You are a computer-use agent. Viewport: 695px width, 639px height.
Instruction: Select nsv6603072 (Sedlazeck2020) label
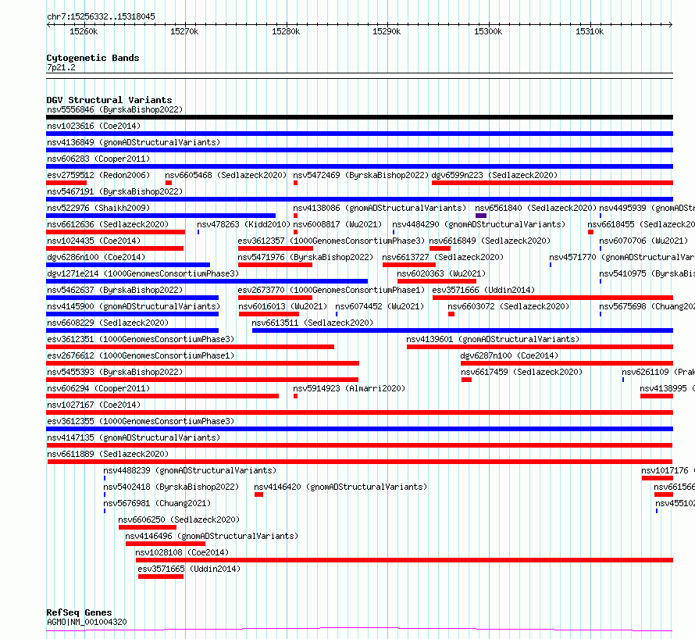(x=508, y=306)
